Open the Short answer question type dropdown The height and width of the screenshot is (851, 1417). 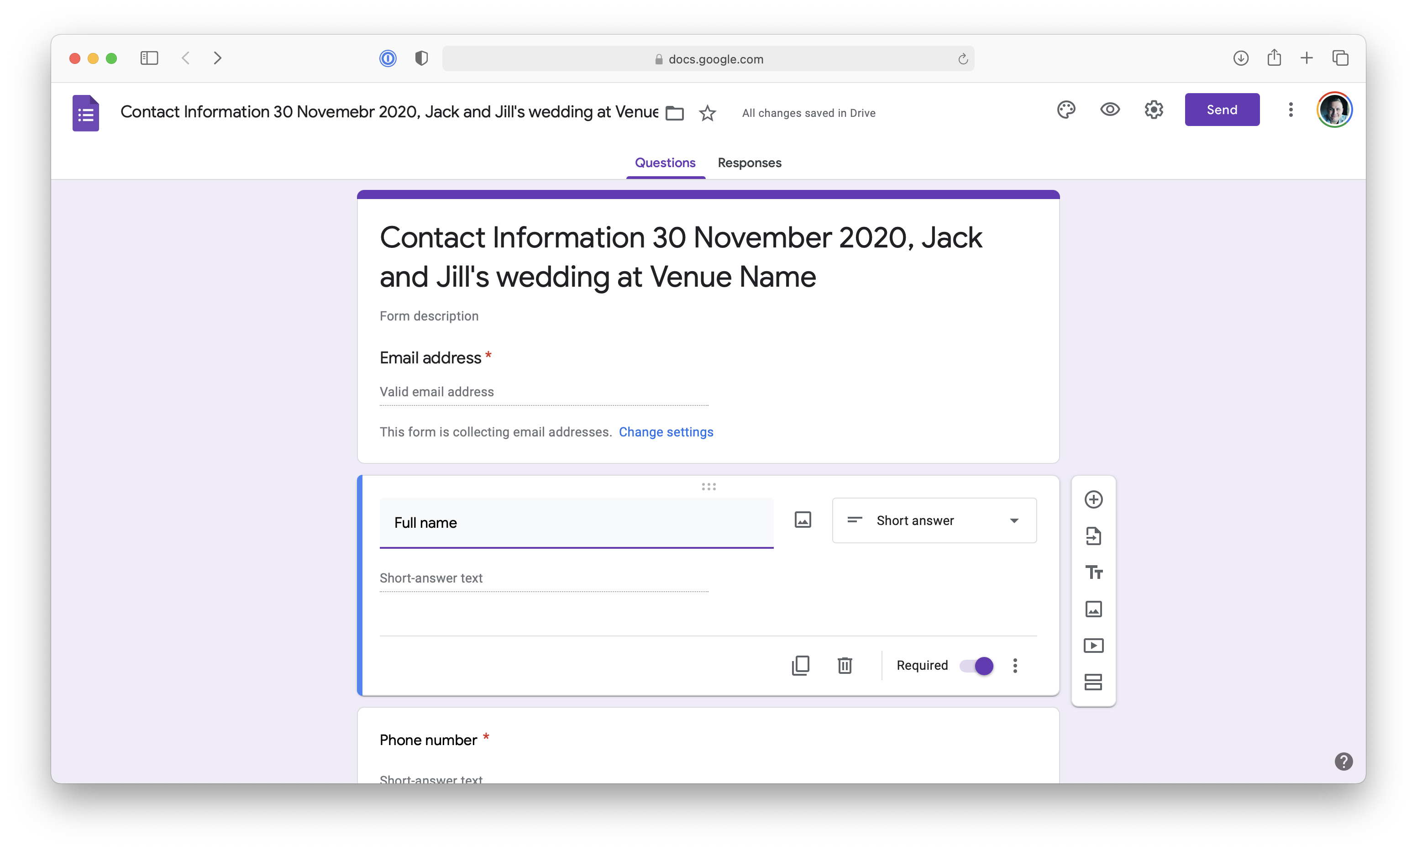click(x=934, y=521)
